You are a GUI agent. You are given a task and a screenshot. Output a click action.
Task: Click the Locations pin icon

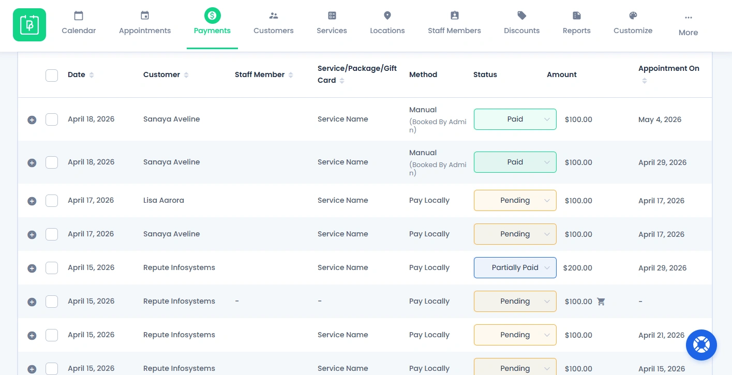[x=387, y=16]
